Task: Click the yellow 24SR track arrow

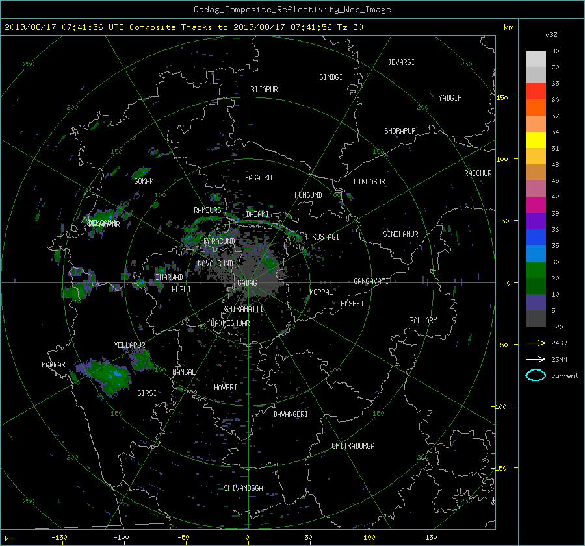Action: (536, 343)
